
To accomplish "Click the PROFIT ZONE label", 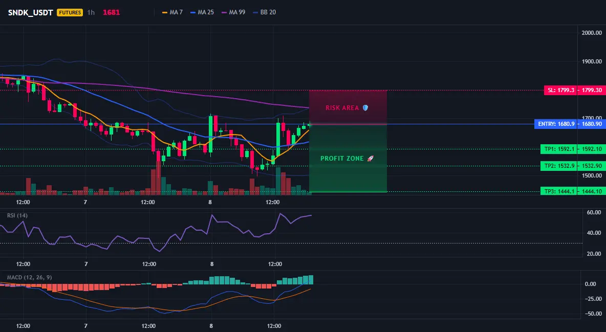I will pyautogui.click(x=342, y=159).
